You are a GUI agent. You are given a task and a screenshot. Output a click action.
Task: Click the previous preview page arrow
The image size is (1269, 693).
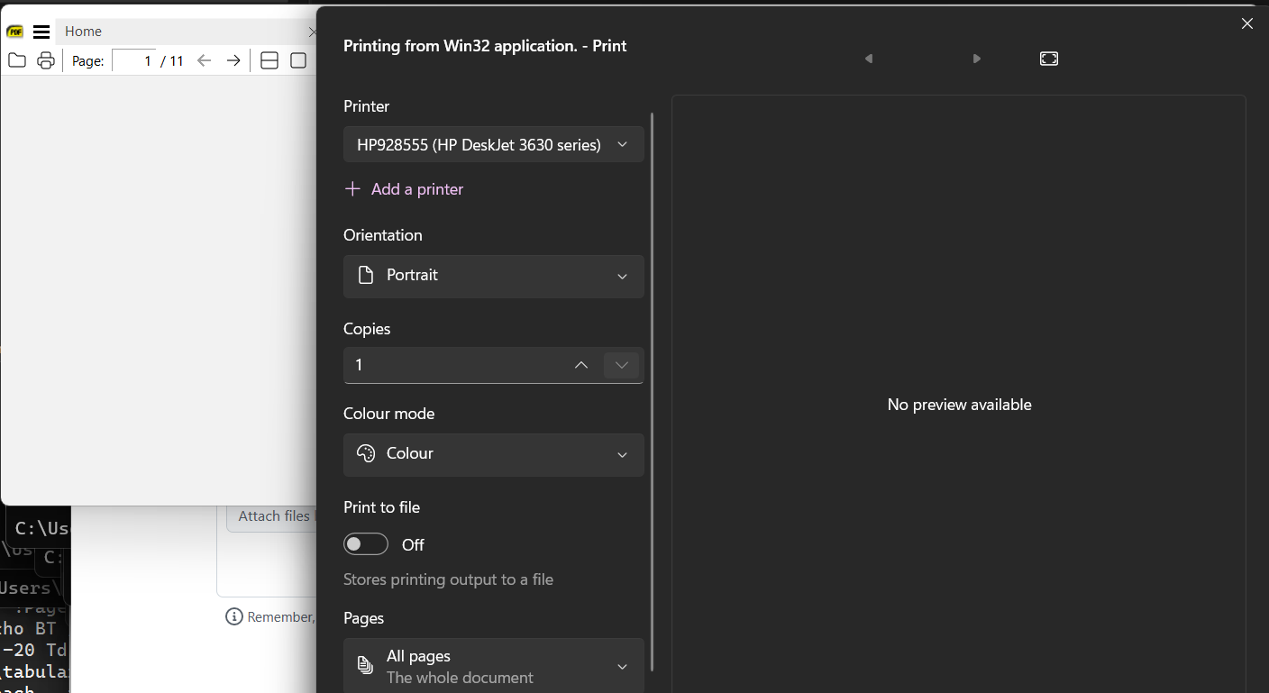point(868,58)
